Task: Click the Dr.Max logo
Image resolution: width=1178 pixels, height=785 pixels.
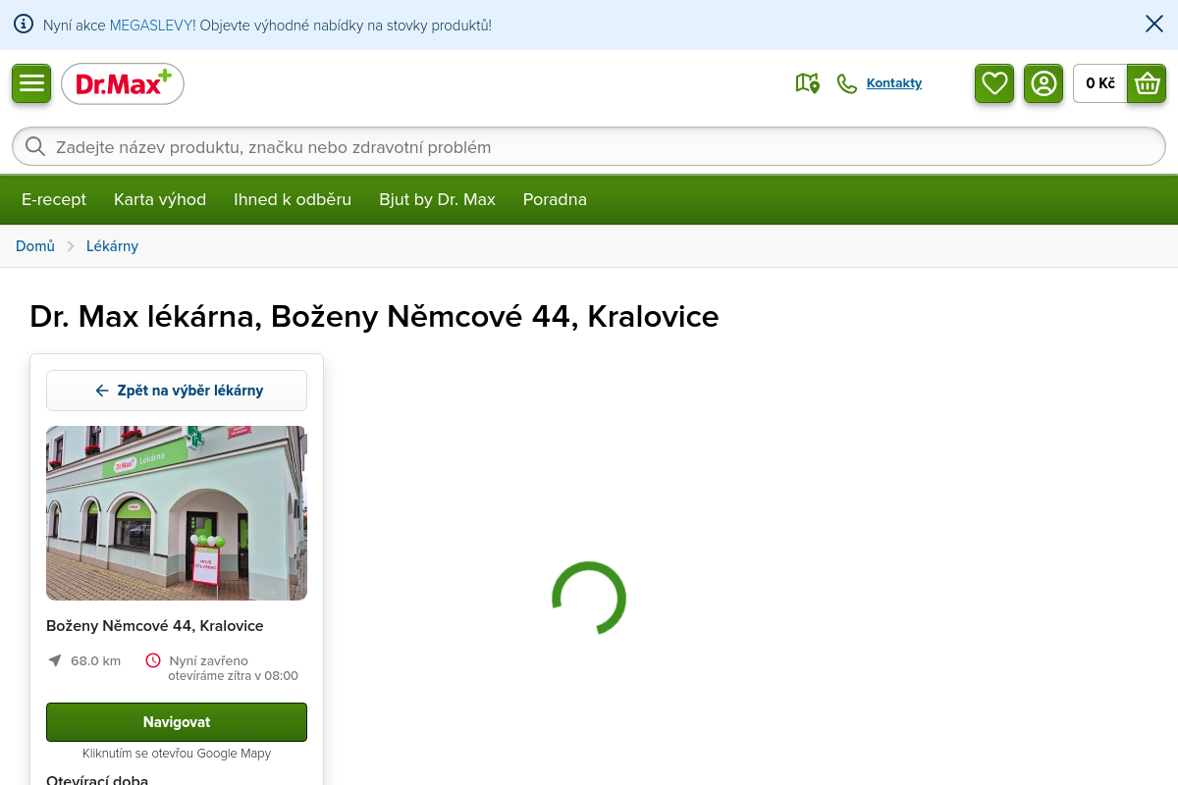Action: [123, 84]
